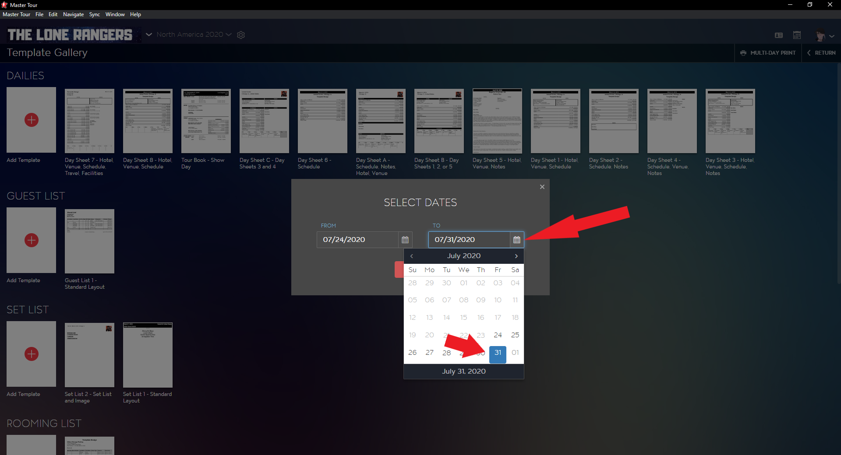Select July 27 in the calendar
This screenshot has height=455, width=841.
tap(430, 353)
